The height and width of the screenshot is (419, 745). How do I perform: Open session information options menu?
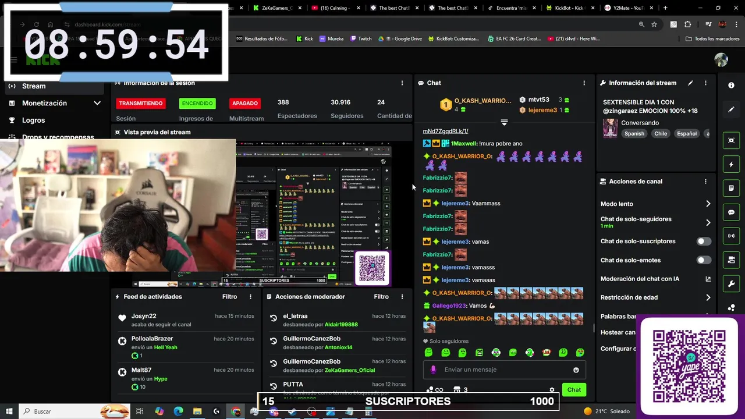click(x=402, y=83)
